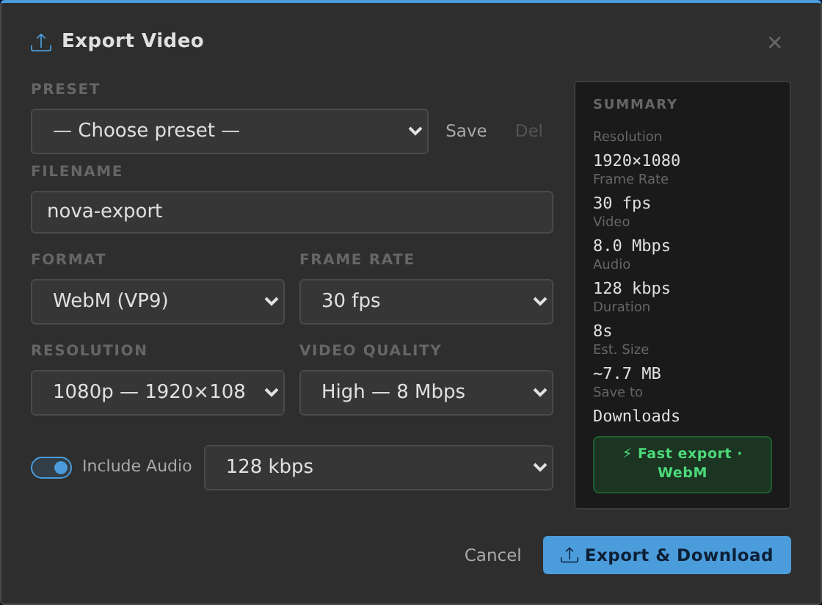The width and height of the screenshot is (822, 605).
Task: Click the Del preset button
Action: pyautogui.click(x=528, y=131)
